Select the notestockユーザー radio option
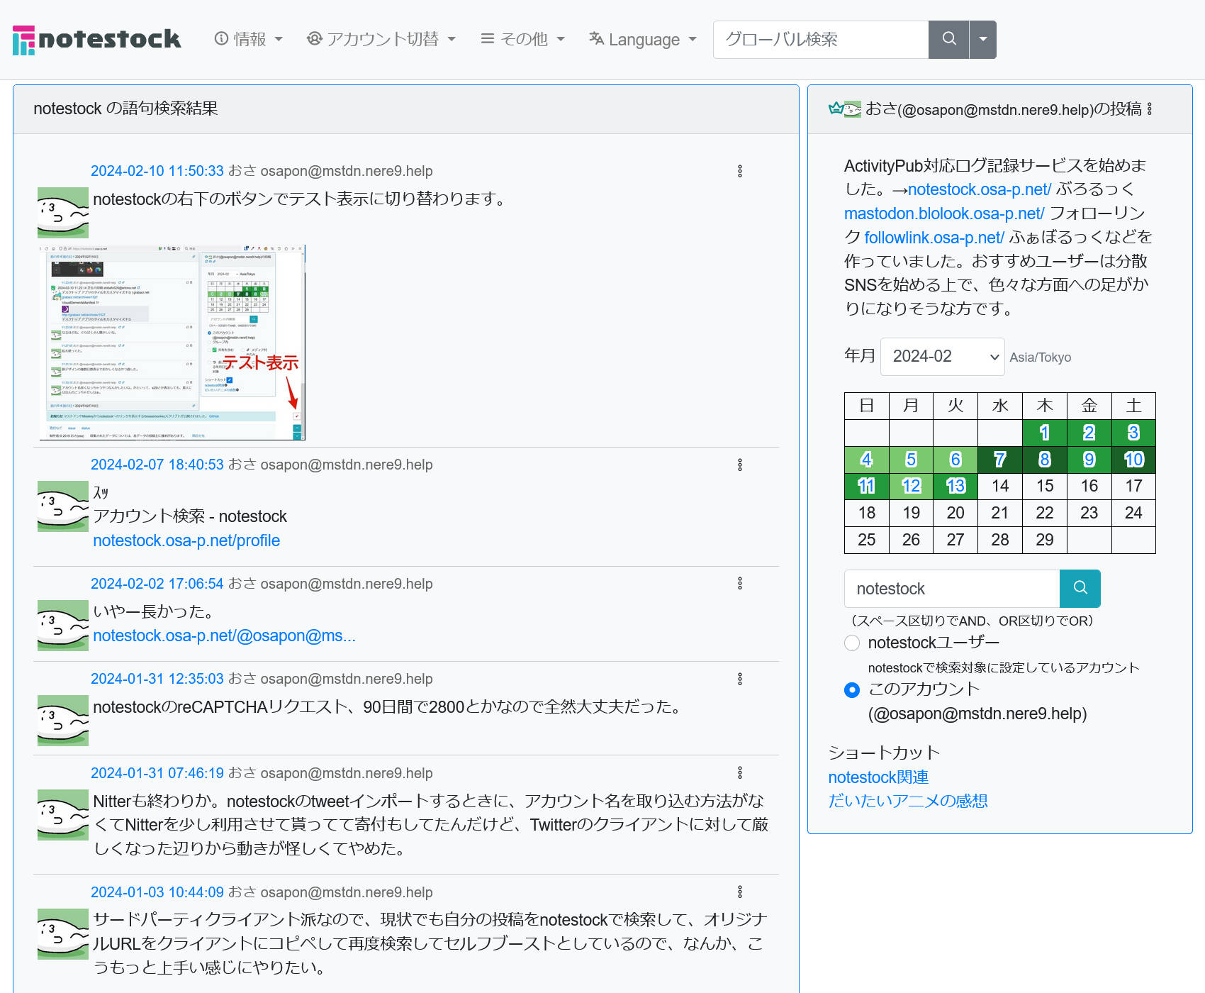1205x993 pixels. point(852,643)
